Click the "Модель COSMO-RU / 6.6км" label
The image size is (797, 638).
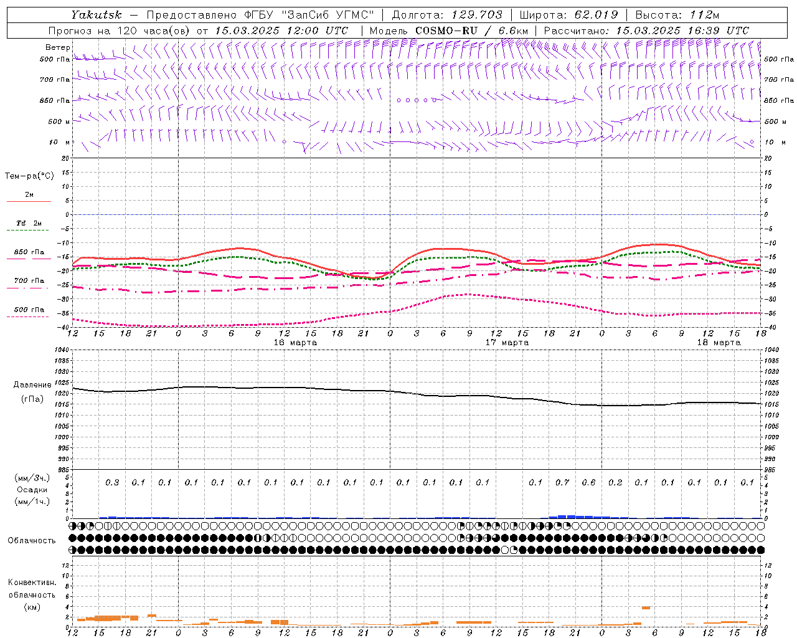[448, 31]
